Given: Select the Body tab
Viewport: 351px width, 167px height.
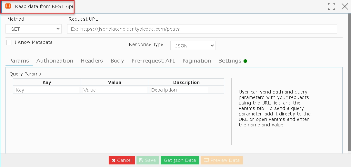Looking at the screenshot, I should pyautogui.click(x=117, y=61).
